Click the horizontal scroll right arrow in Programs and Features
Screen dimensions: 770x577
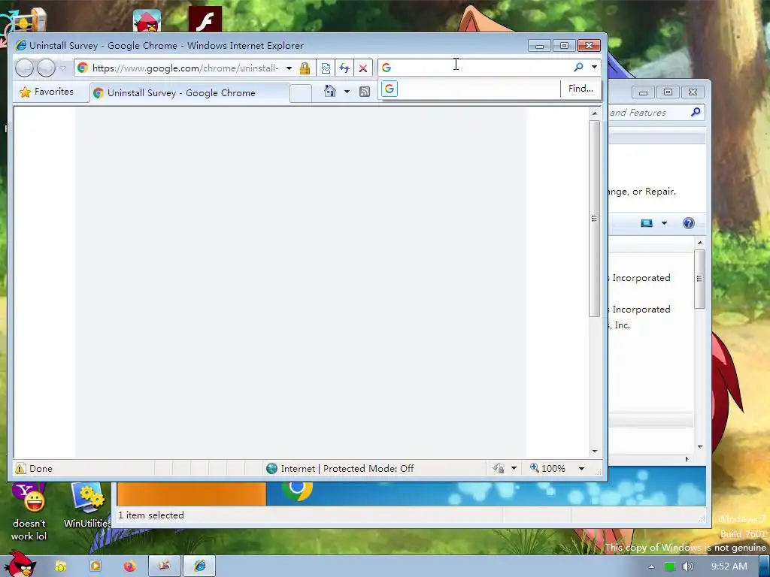687,459
